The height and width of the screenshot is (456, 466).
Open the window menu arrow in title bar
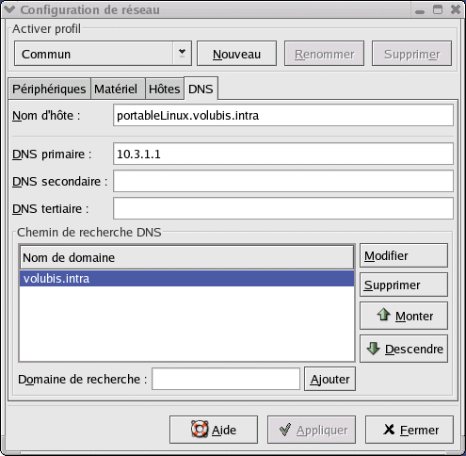9,9
